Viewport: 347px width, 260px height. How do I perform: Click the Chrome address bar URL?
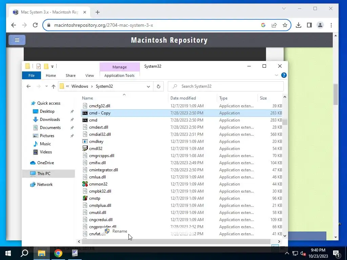[104, 25]
